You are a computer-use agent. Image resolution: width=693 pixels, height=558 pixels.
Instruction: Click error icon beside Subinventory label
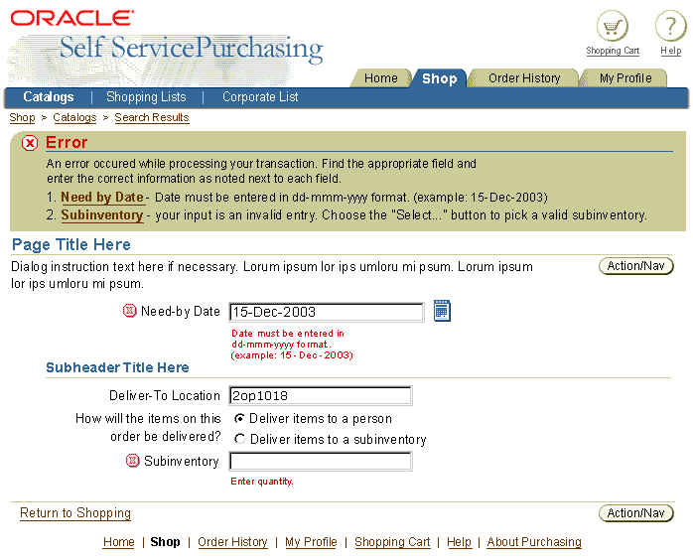pos(132,461)
